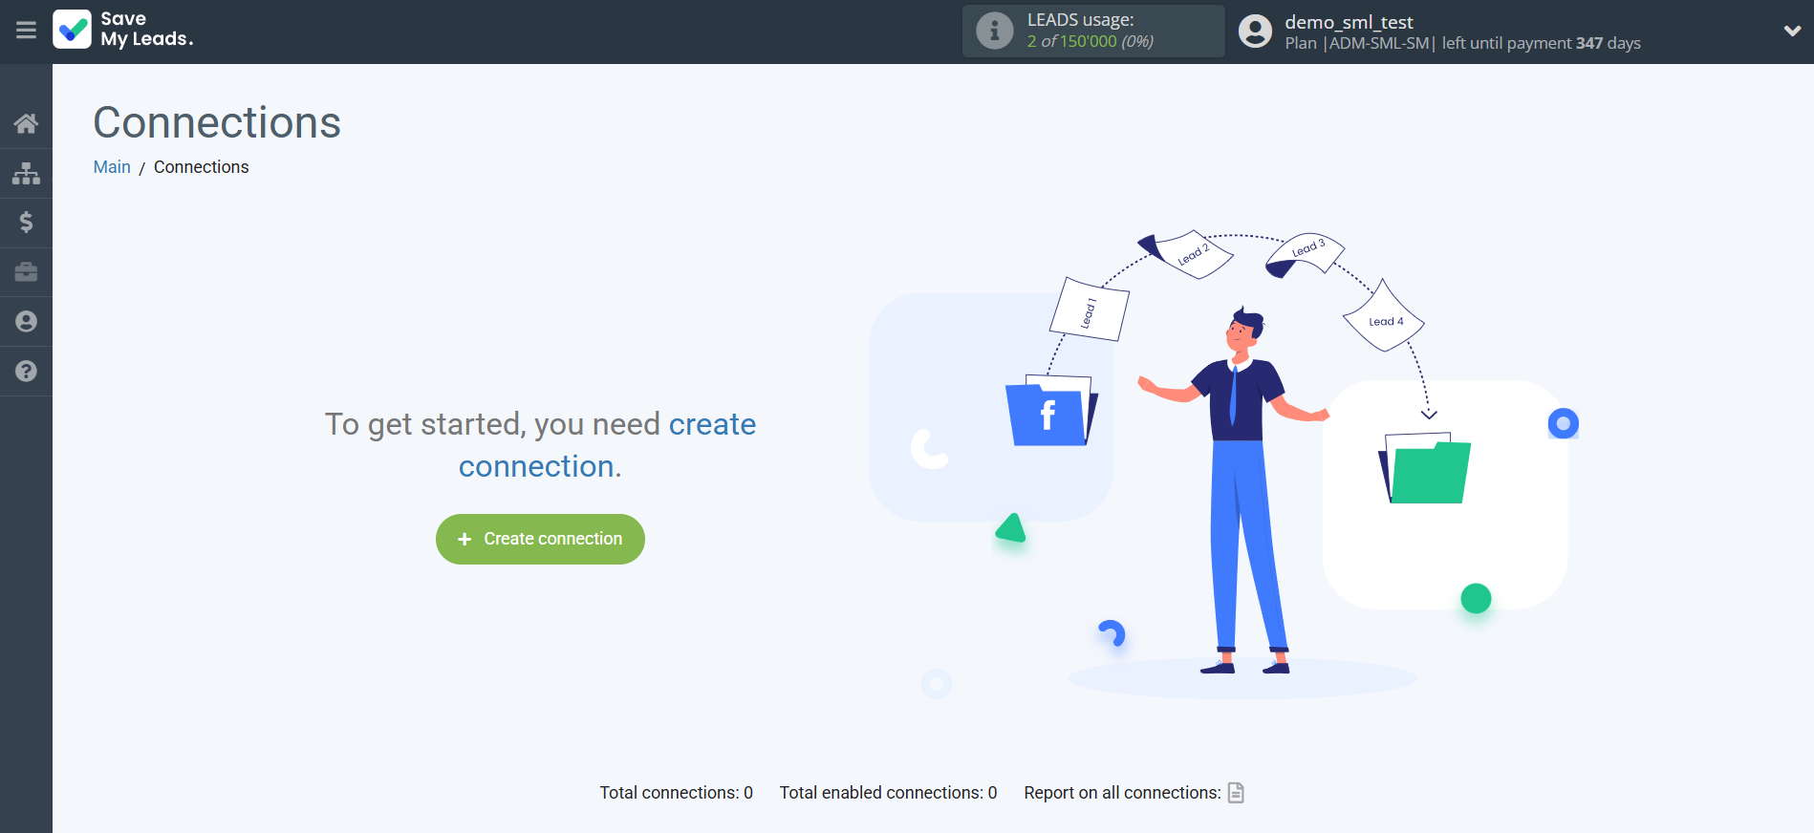Image resolution: width=1814 pixels, height=833 pixels.
Task: Click the Facebook folder illustration
Action: click(x=1049, y=413)
